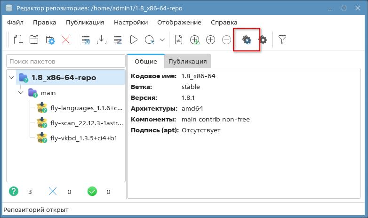The image size is (368, 218).
Task: Open the Публикация menu
Action: [85, 22]
